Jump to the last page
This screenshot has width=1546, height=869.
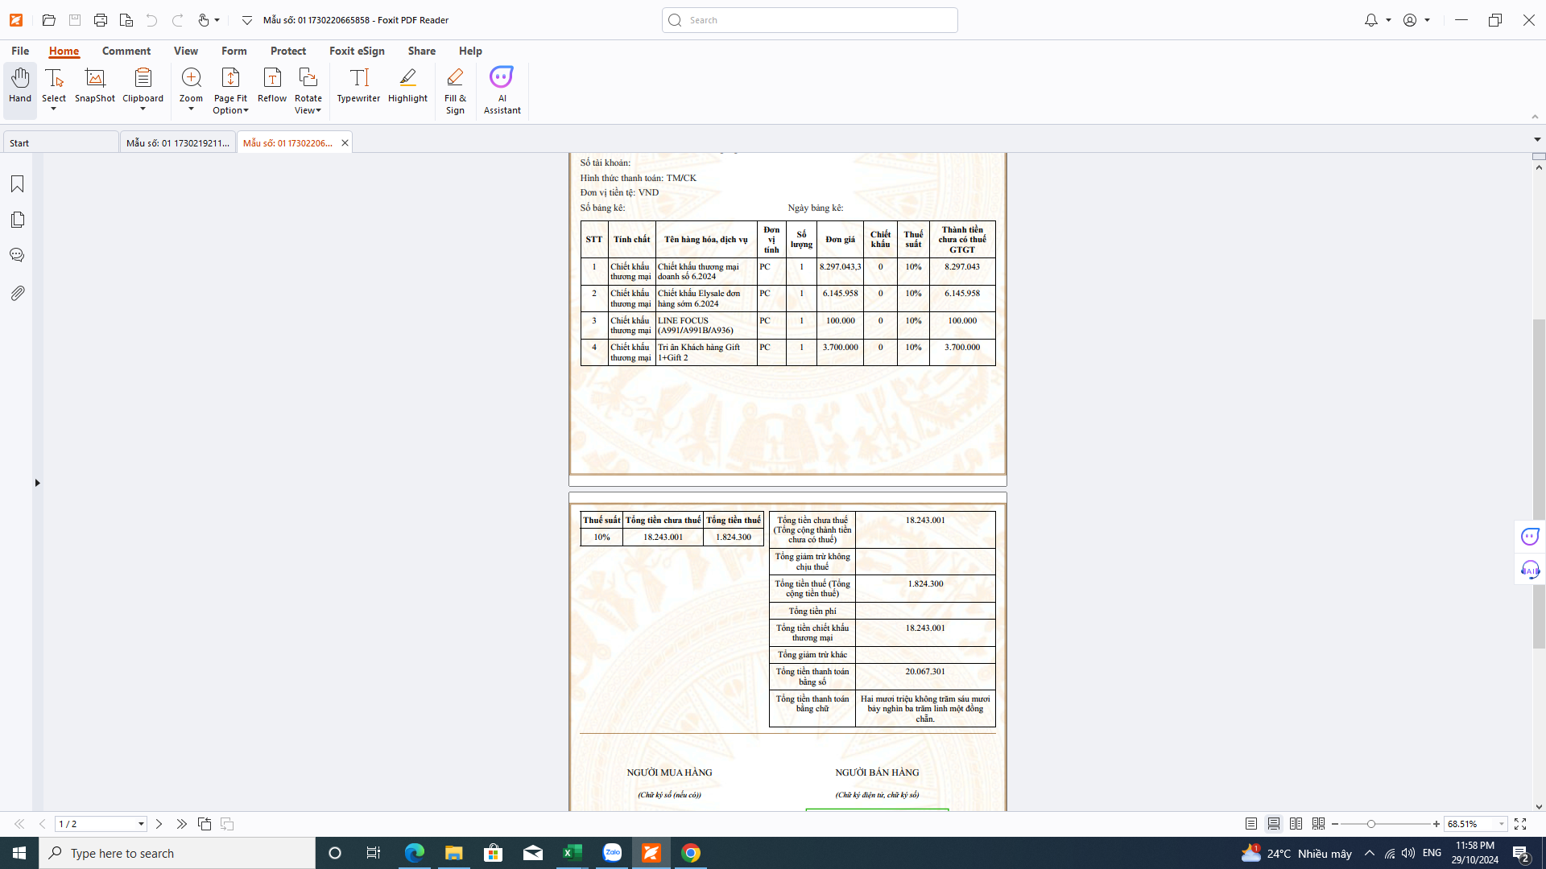(x=181, y=824)
